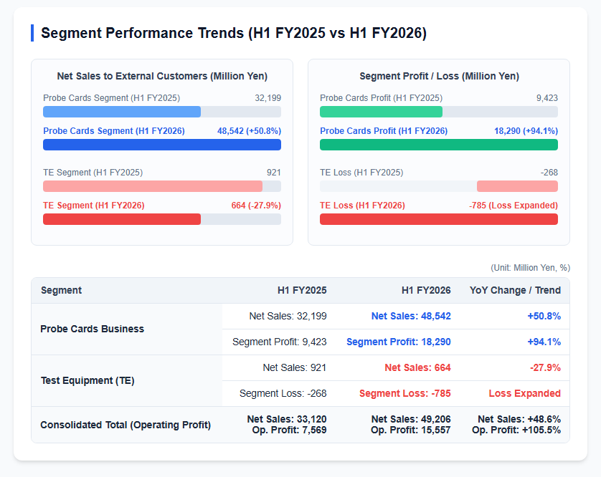The image size is (601, 477).
Task: Click the "H1 FY2026" table column header
Action: point(426,291)
